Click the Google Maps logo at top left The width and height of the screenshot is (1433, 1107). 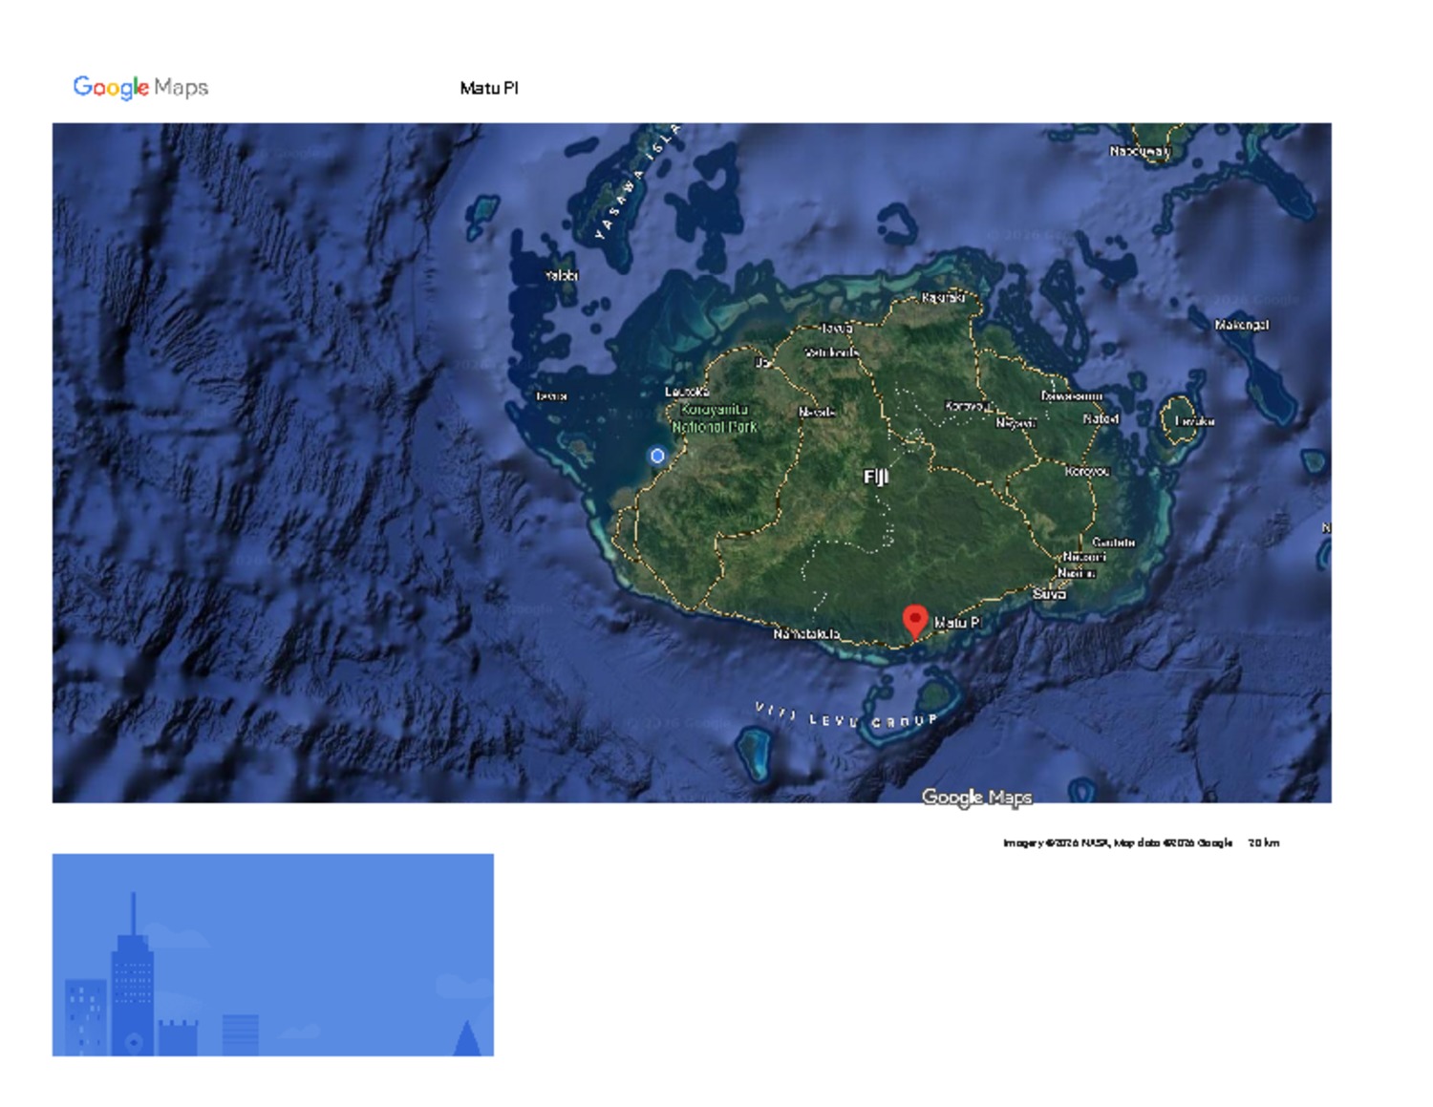tap(140, 88)
